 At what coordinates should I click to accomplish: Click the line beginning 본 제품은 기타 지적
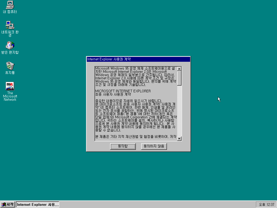pos(136,136)
